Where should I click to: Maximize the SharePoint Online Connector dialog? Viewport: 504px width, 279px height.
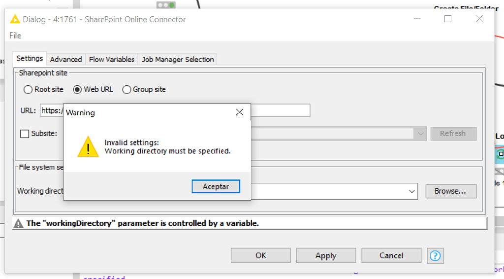(448, 19)
